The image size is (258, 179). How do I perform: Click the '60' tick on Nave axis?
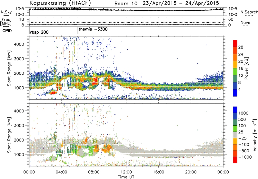tap(231, 19)
